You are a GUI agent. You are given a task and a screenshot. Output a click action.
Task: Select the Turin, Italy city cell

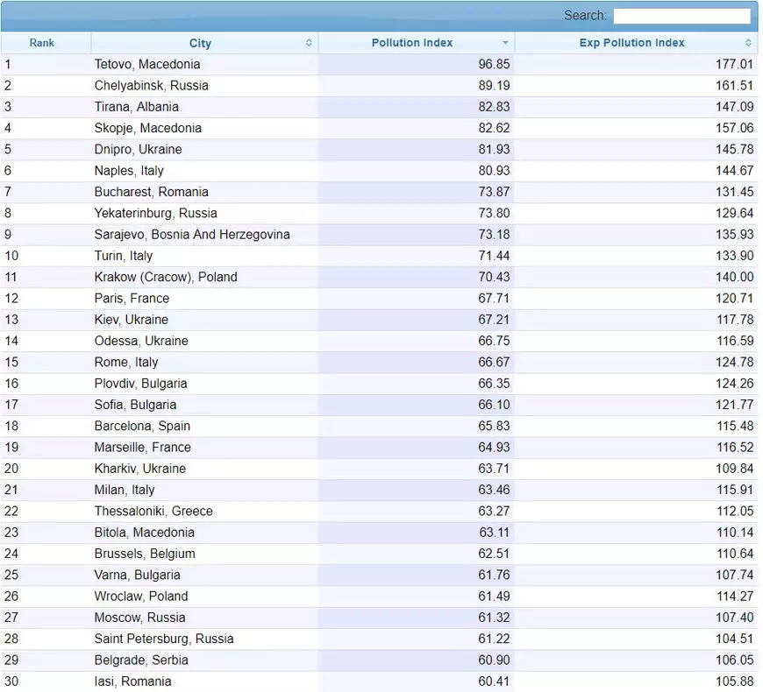(204, 256)
